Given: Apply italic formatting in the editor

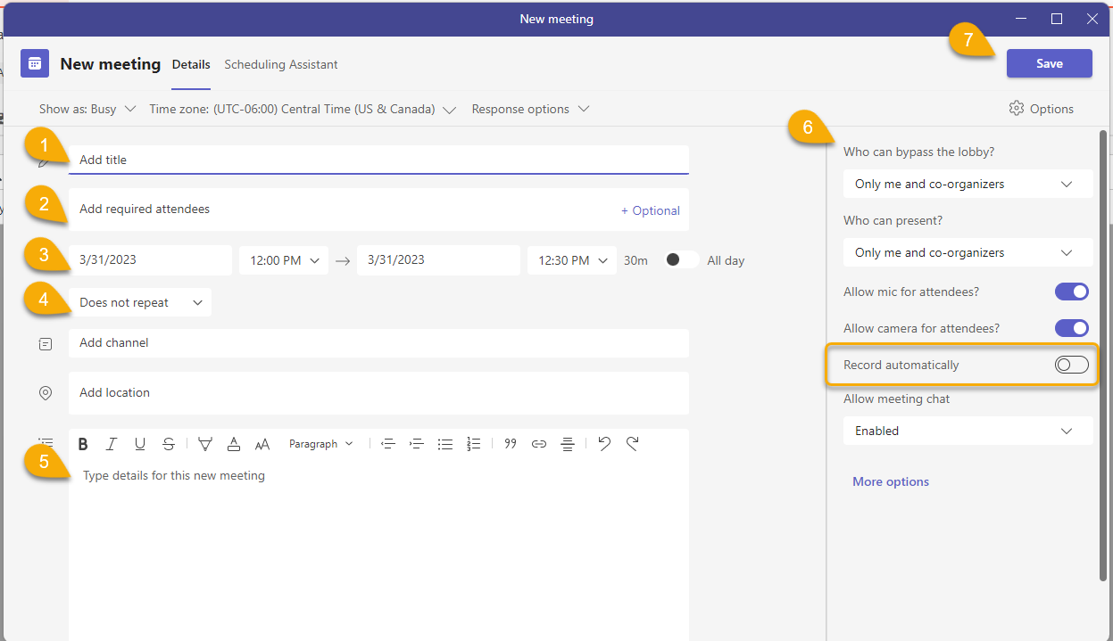Looking at the screenshot, I should point(112,444).
